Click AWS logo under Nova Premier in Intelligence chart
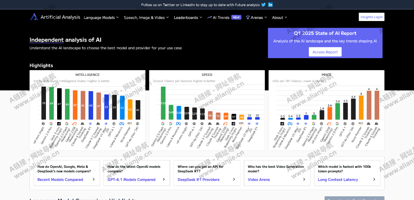The width and height of the screenshot is (414, 200). coord(130,123)
